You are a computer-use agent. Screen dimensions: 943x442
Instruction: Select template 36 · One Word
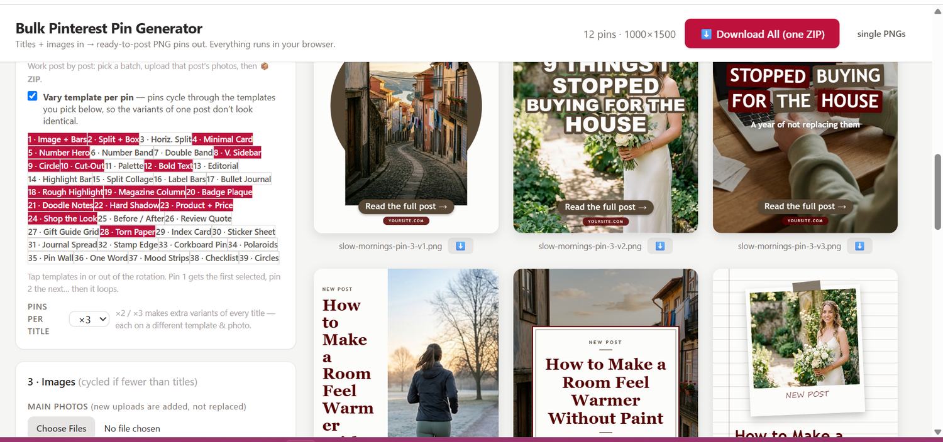[x=101, y=258]
